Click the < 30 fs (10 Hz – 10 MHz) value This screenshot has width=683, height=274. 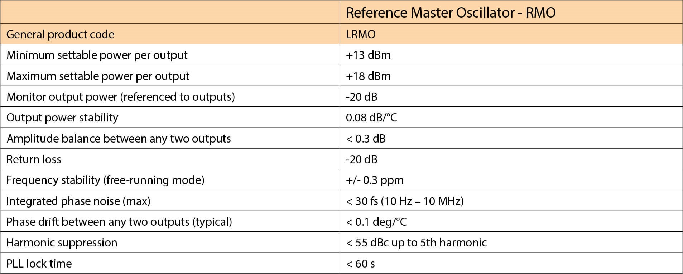pos(405,201)
